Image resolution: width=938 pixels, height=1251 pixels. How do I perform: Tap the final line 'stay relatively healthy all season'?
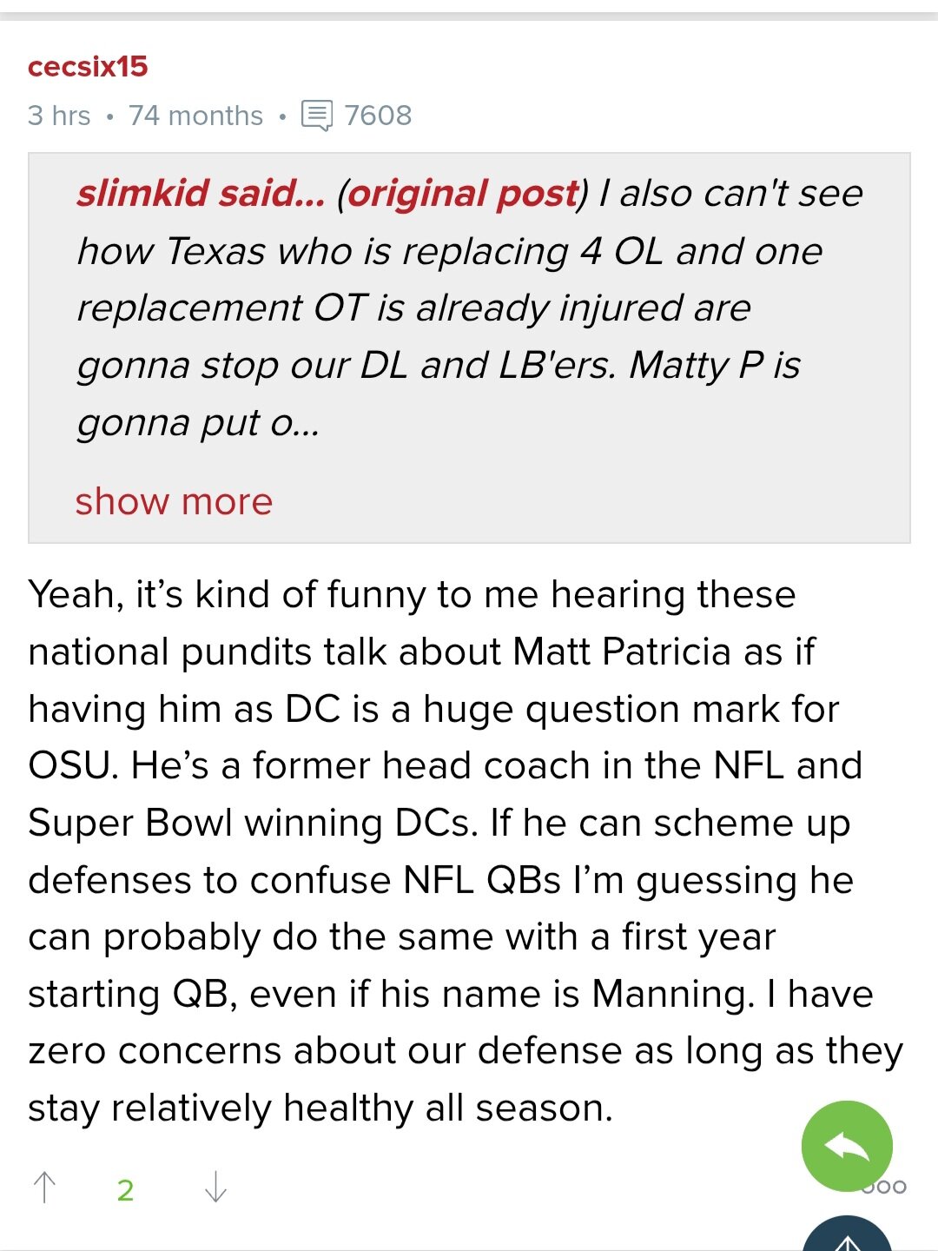(320, 1109)
